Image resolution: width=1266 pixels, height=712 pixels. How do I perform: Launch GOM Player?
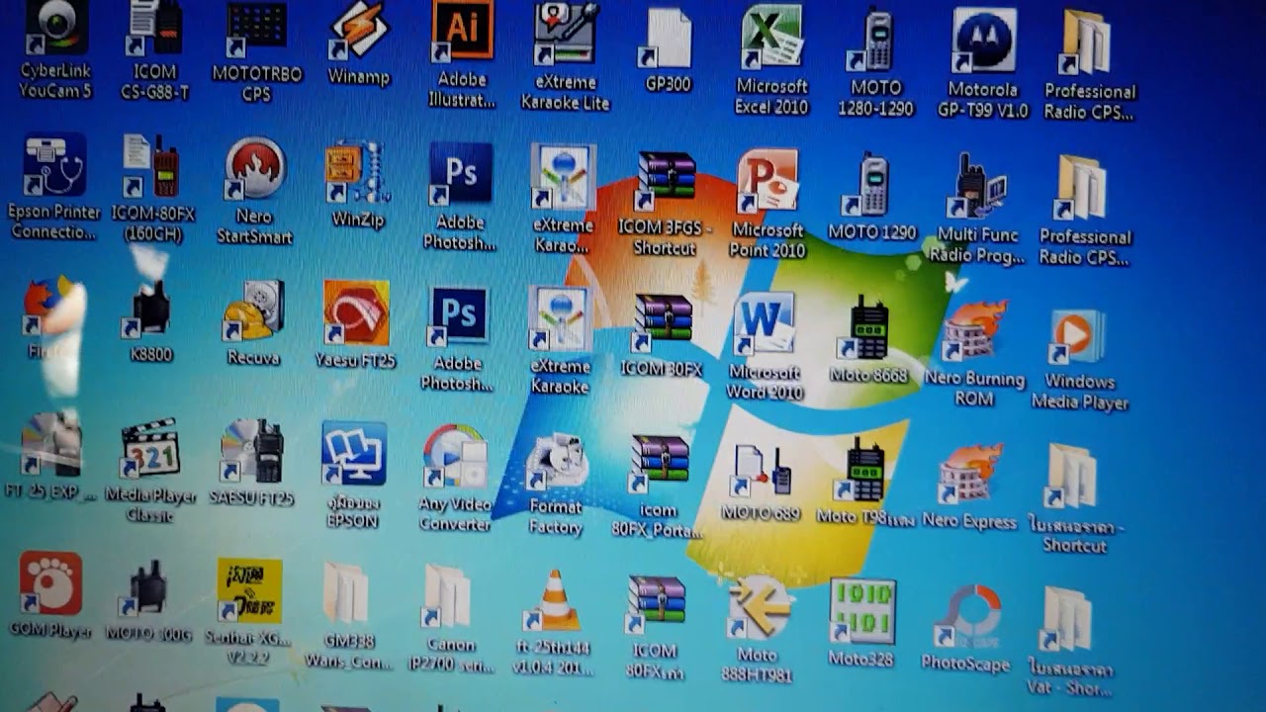point(50,595)
